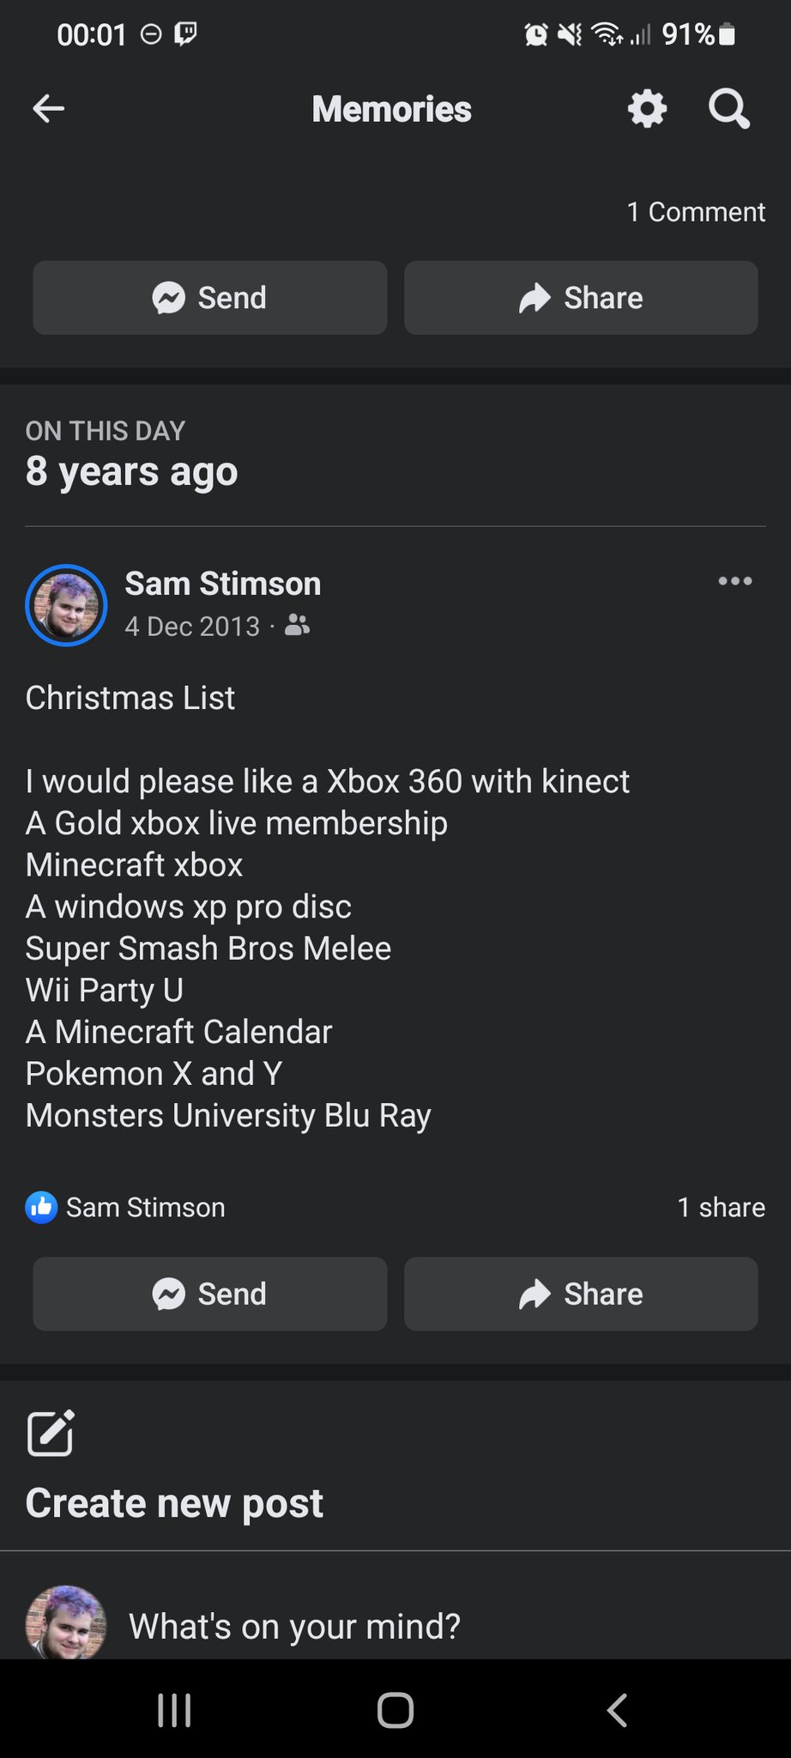The image size is (791, 1758).
Task: Tap the back arrow in Memories header
Action: click(x=49, y=108)
